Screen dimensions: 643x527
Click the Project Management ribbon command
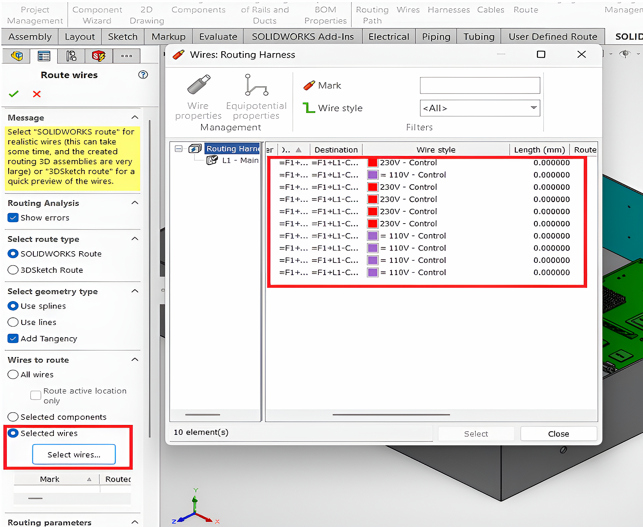click(35, 15)
